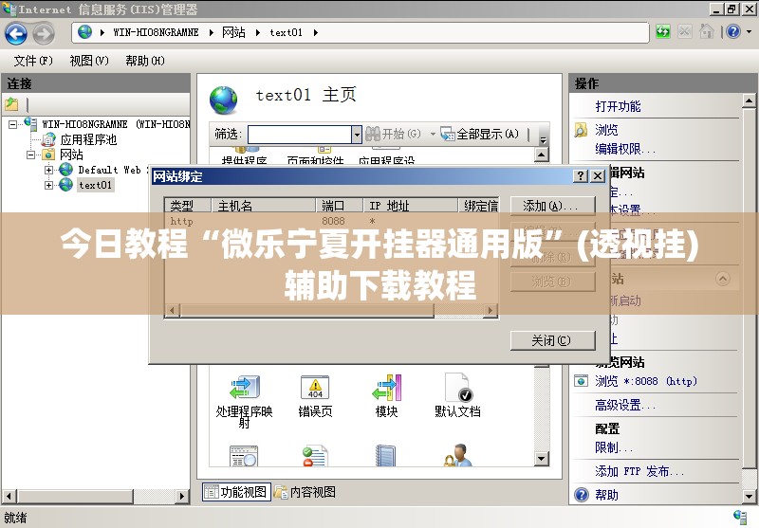Click the 类型 column header

point(187,206)
